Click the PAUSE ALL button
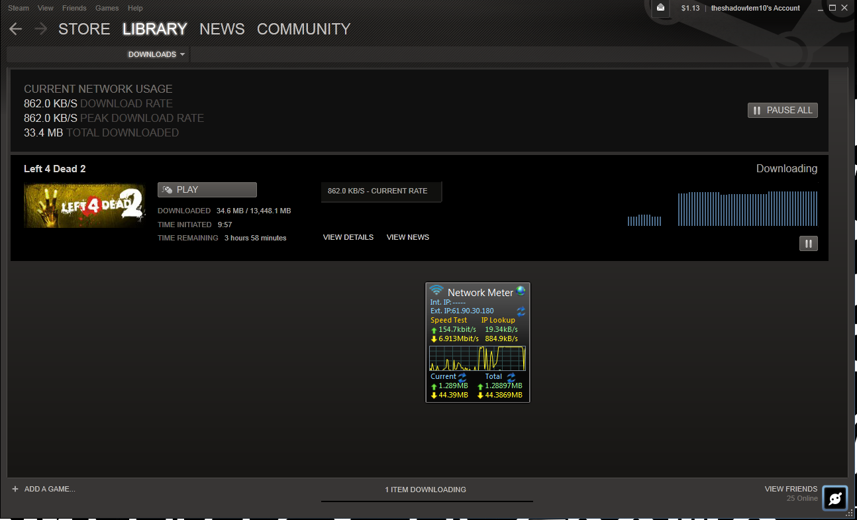 (x=783, y=110)
